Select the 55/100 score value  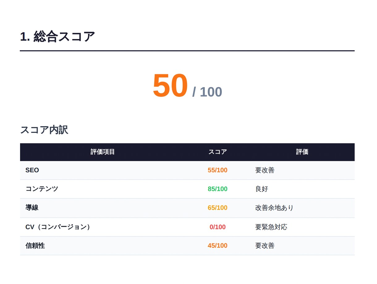(x=218, y=170)
